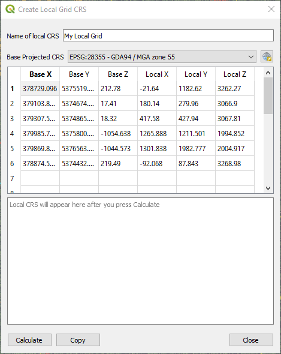Select Local Y cell 279.96
The height and width of the screenshot is (354, 281).
pyautogui.click(x=196, y=103)
